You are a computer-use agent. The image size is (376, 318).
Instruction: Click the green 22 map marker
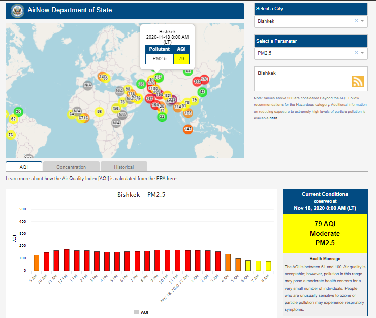tap(162, 116)
